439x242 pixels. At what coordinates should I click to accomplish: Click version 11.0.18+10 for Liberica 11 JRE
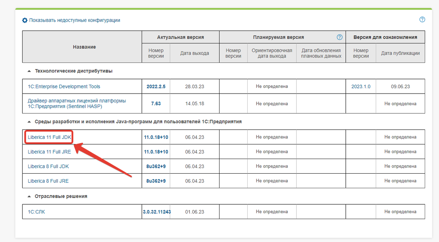(x=156, y=152)
